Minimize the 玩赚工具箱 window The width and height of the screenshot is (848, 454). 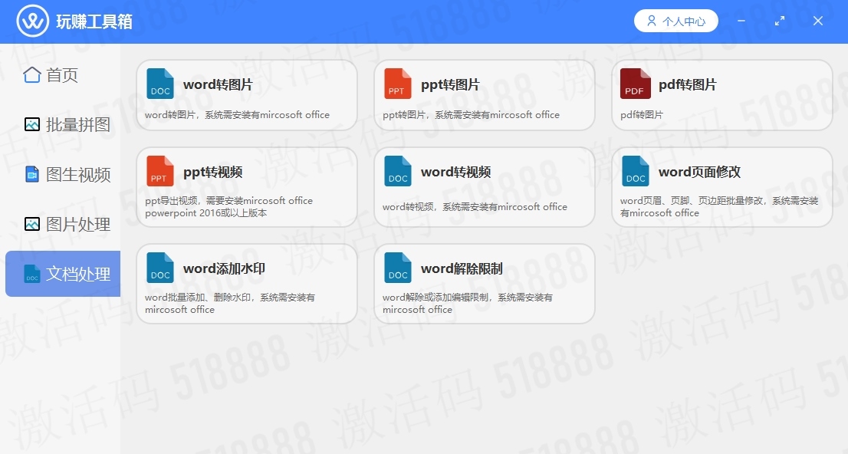coord(741,21)
